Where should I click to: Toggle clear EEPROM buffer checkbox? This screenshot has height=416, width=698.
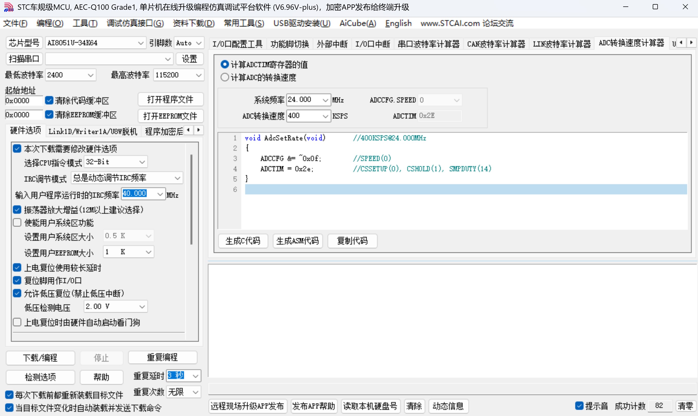click(x=49, y=114)
